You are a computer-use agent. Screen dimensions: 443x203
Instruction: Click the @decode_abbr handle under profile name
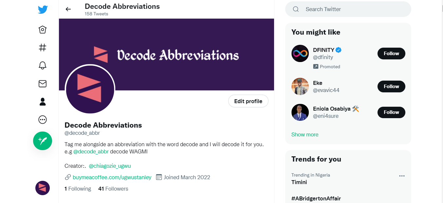[x=82, y=133]
